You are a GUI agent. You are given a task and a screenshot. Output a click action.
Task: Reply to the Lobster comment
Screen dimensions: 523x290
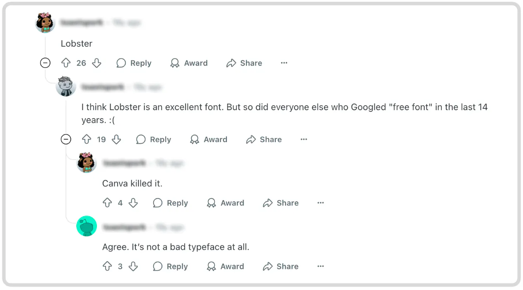coord(134,63)
